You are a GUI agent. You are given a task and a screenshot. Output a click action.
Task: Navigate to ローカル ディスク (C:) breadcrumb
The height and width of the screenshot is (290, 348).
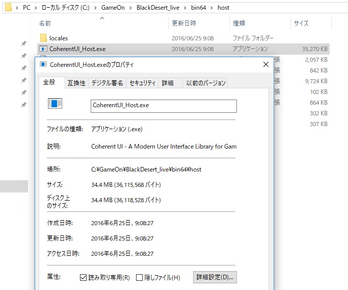[x=65, y=8]
